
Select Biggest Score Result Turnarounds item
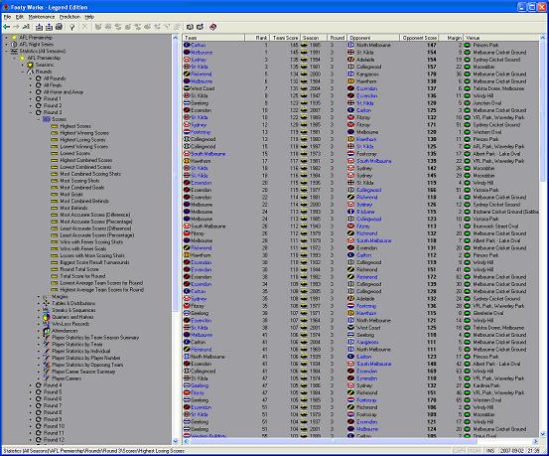click(94, 262)
